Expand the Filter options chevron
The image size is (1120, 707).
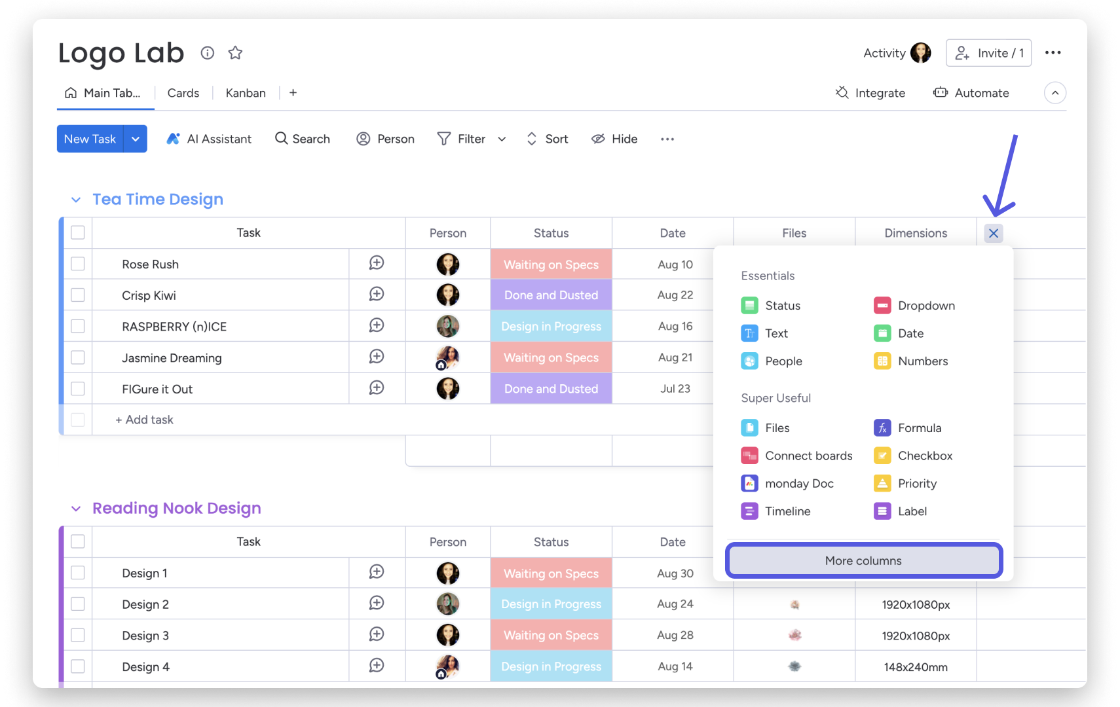click(502, 139)
